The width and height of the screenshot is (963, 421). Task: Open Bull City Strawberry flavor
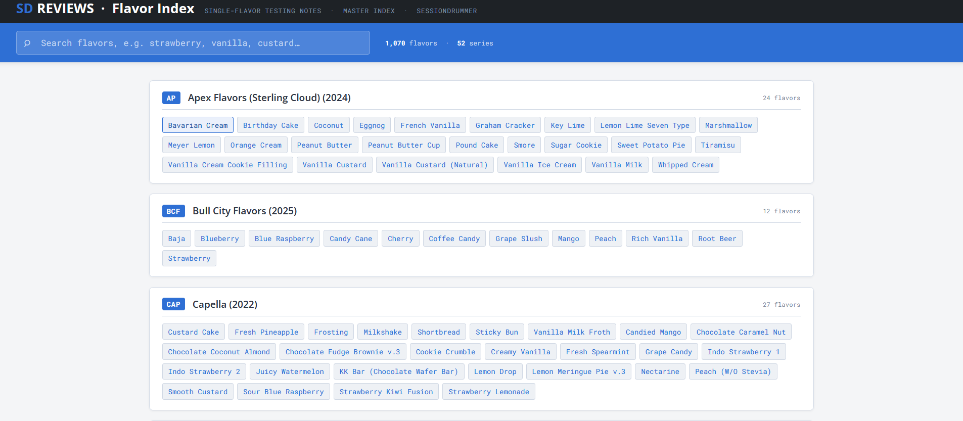tap(189, 258)
